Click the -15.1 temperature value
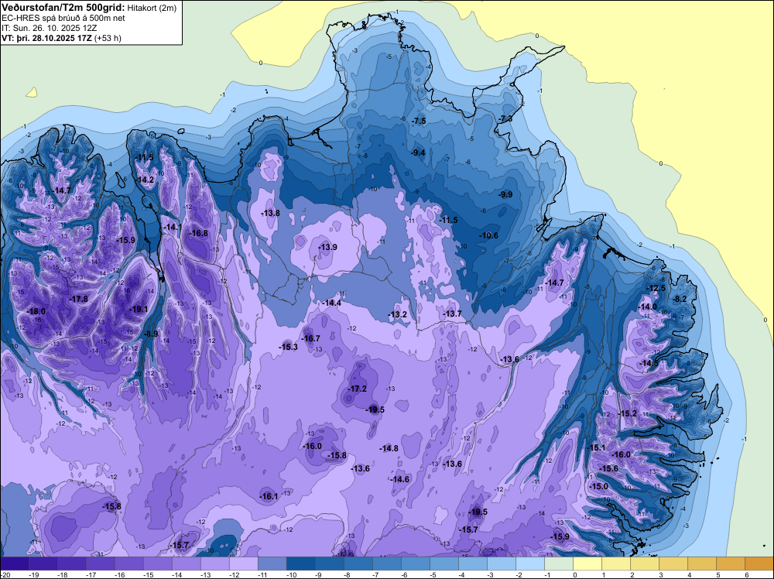The height and width of the screenshot is (579, 774). click(597, 447)
